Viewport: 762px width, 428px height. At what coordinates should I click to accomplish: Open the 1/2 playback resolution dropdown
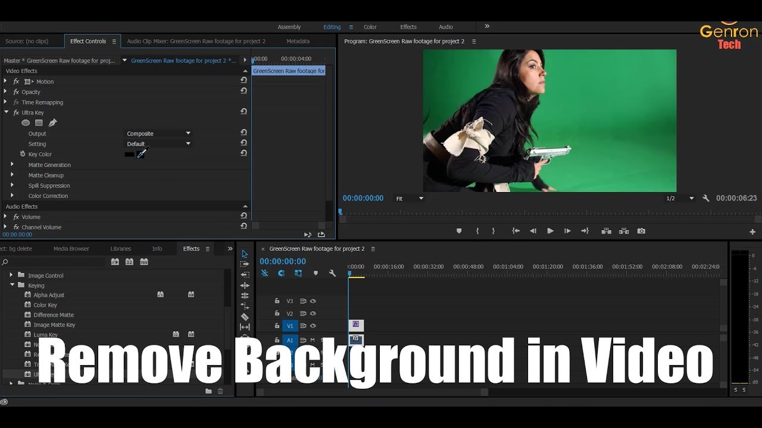(x=680, y=199)
